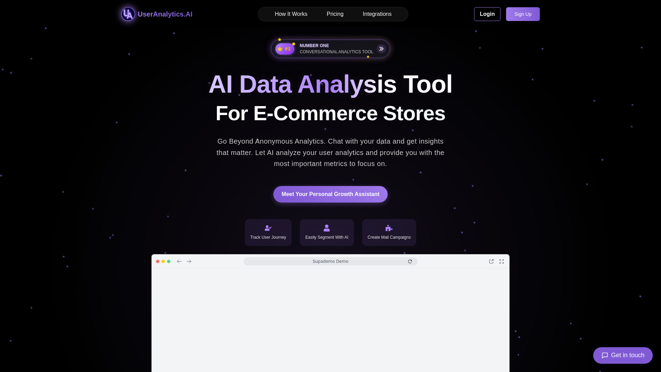Image resolution: width=661 pixels, height=372 pixels.
Task: Click the refresh icon in demo browser
Action: tap(410, 261)
